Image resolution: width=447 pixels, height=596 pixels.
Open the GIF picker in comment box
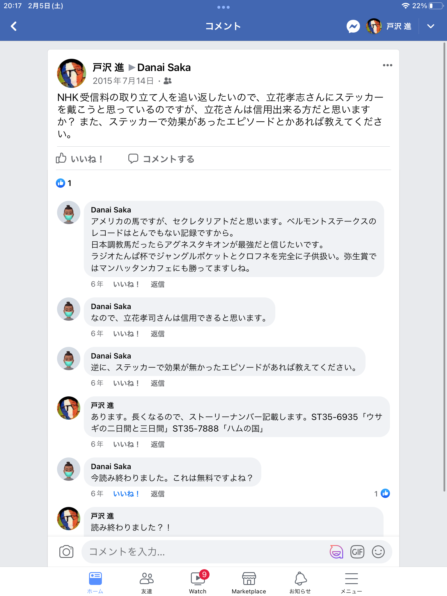[x=357, y=552]
